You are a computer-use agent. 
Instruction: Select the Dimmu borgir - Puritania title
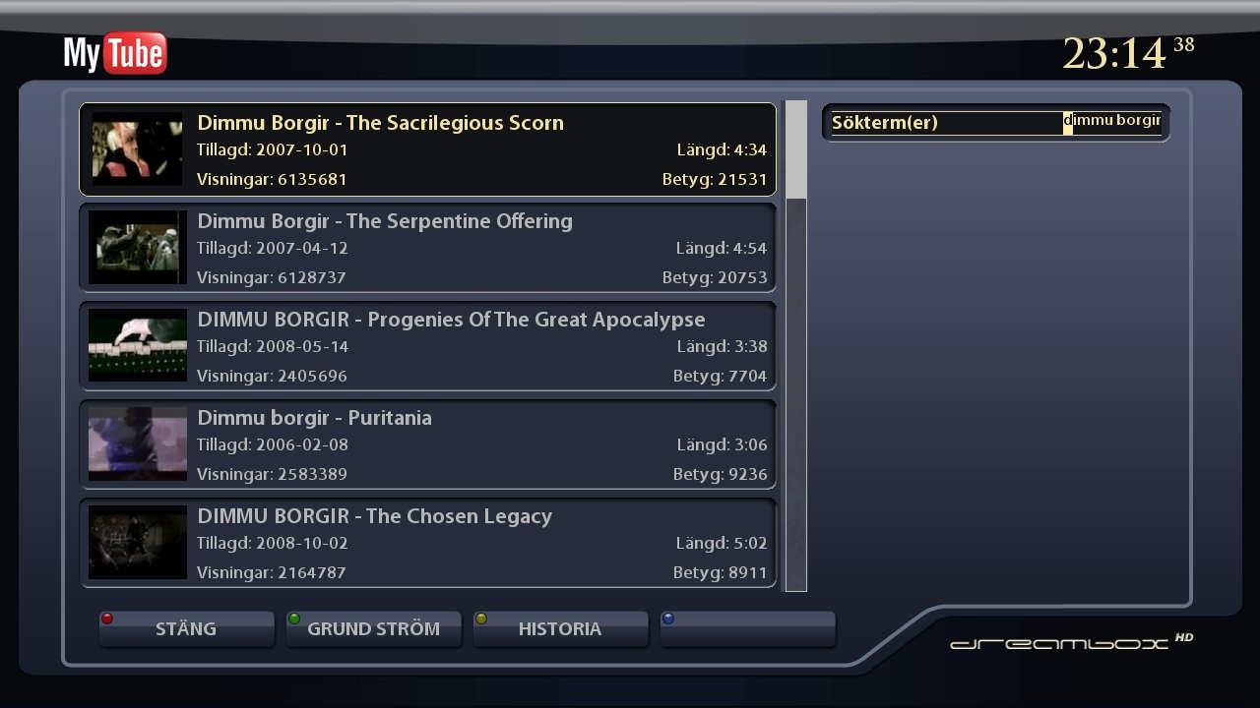click(314, 418)
